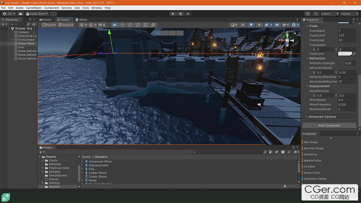
Task: Open Shader Graph scene options kebab
Action: (x=34, y=29)
